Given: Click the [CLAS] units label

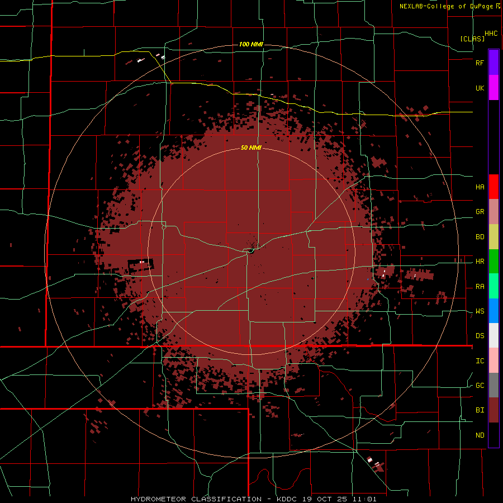Looking at the screenshot, I should point(472,39).
